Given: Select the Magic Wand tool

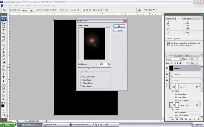Looking at the screenshot, I should (3, 34).
